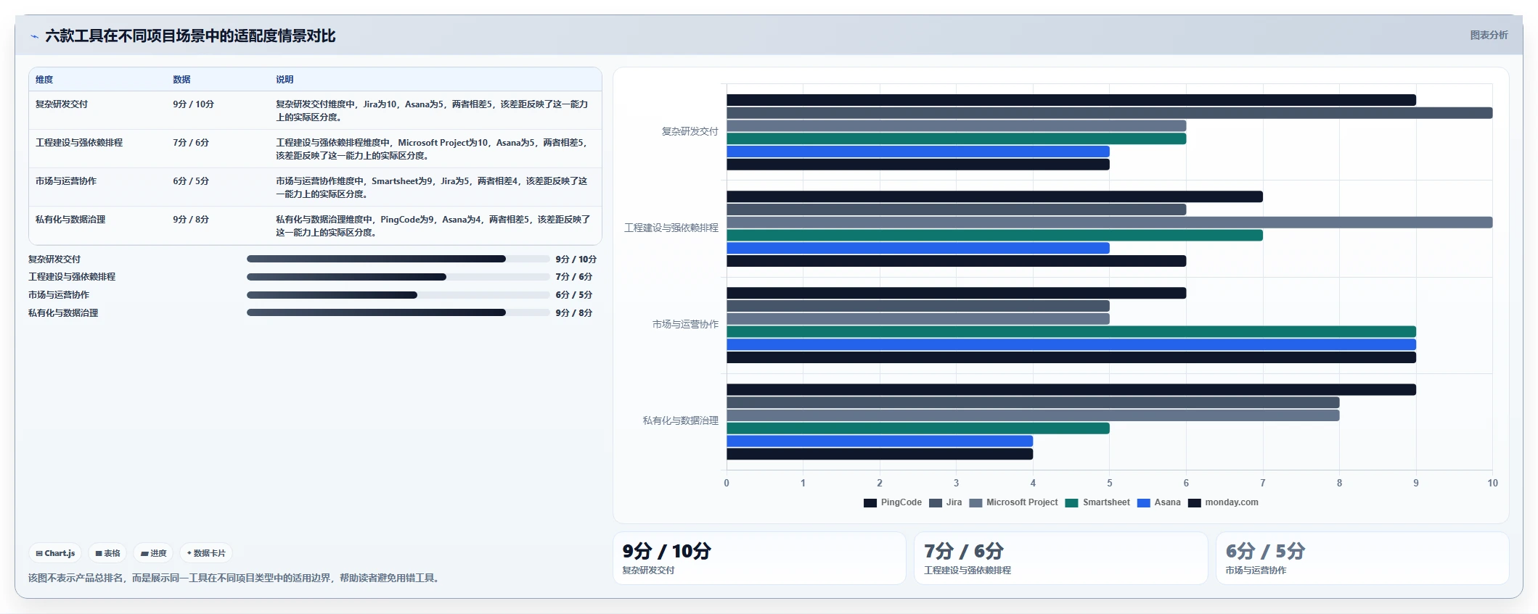
Task: Click the 私有化与数据治理 progress bar
Action: click(398, 312)
